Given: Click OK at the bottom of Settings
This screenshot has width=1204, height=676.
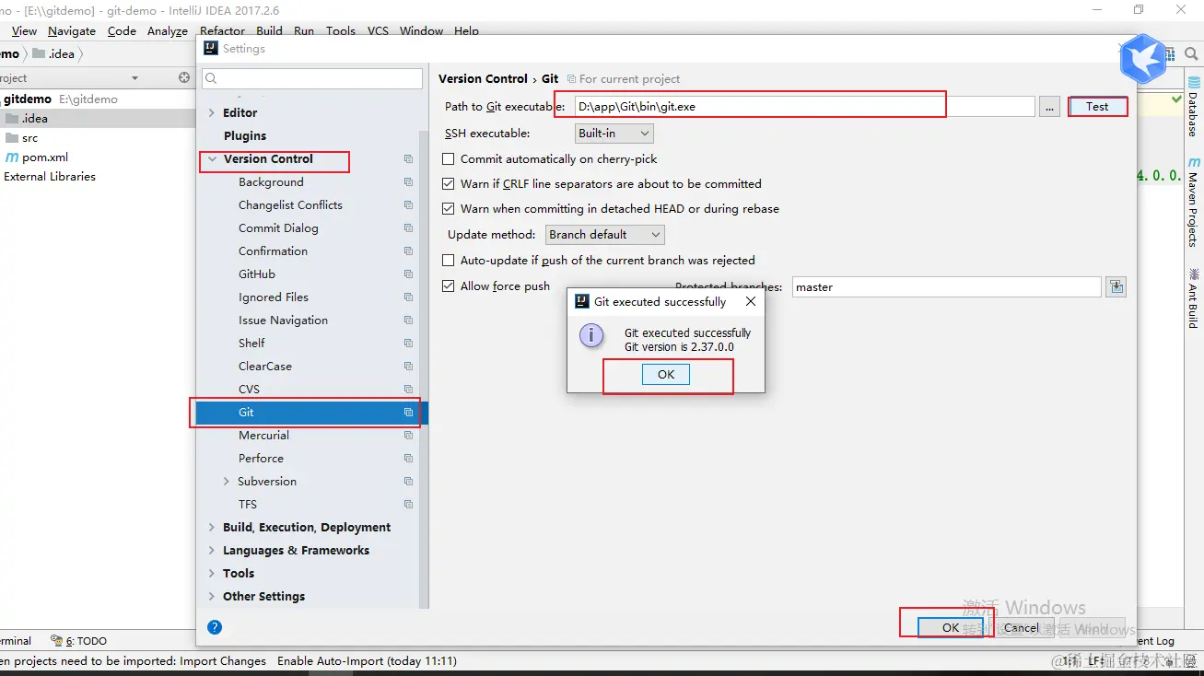Looking at the screenshot, I should [x=951, y=627].
